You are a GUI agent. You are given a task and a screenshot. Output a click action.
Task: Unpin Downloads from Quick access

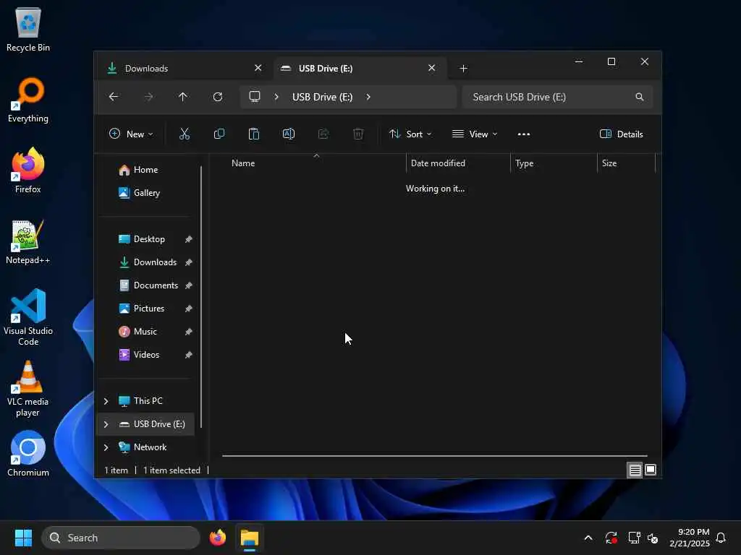189,262
